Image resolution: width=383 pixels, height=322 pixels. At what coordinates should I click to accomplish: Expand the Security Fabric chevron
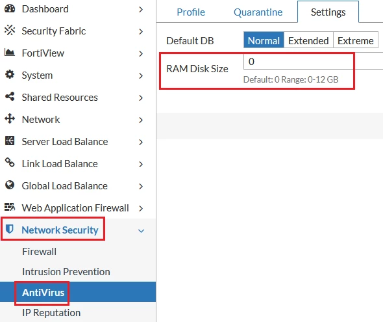(141, 32)
